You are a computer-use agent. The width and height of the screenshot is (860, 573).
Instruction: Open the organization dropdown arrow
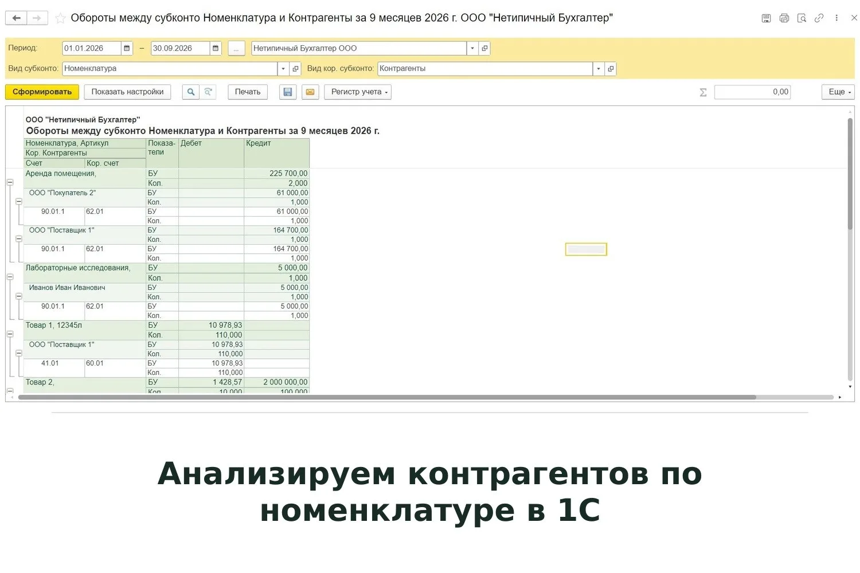tap(472, 48)
